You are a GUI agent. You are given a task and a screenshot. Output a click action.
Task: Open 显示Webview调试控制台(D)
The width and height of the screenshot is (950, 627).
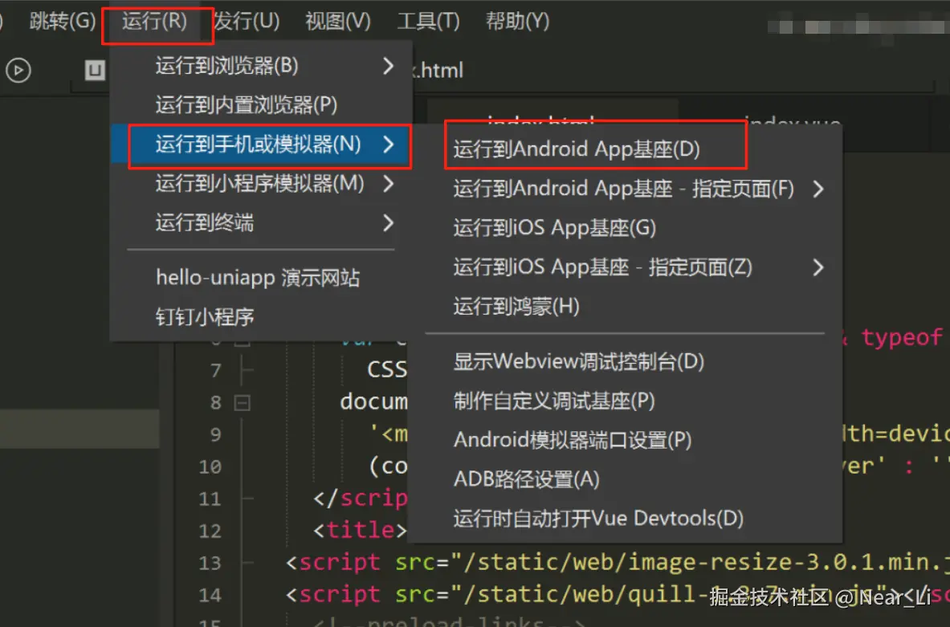[x=578, y=362]
